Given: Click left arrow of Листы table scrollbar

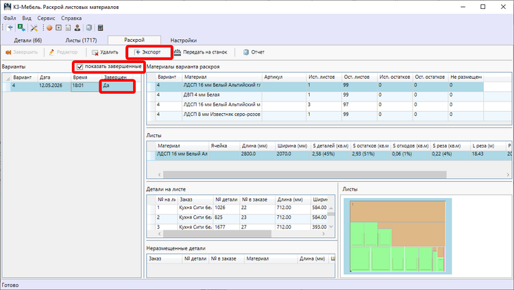Looking at the screenshot, I should (x=159, y=175).
